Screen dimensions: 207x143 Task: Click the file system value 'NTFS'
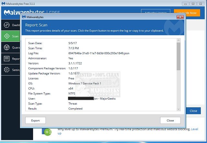(72, 93)
